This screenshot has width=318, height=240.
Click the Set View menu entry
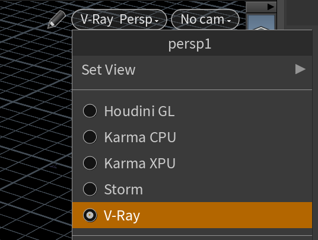[x=192, y=69]
